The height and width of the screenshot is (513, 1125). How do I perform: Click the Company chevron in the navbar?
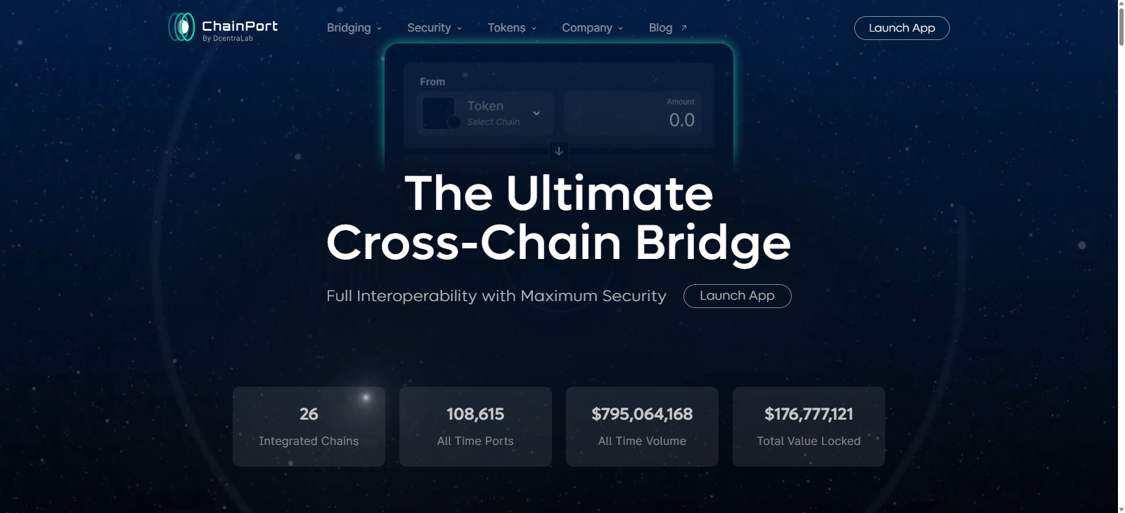click(620, 28)
